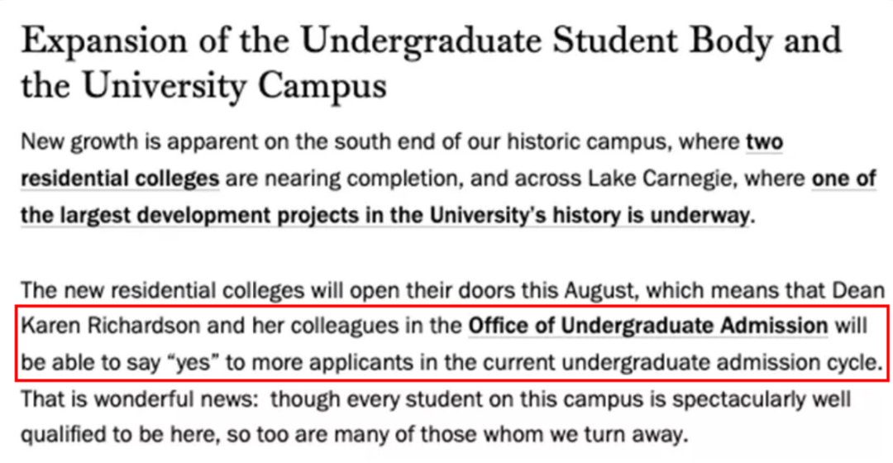893x463 pixels.
Task: Open the largest development projects link
Action: point(387,217)
